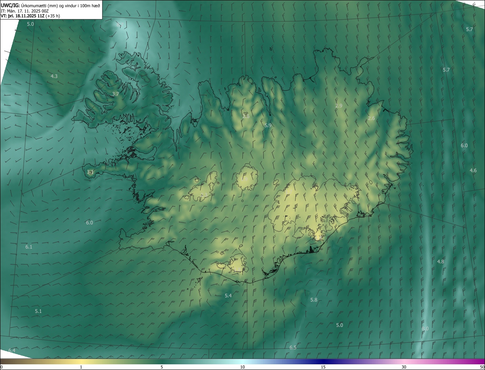Click the 5.1 value label

(x=38, y=311)
